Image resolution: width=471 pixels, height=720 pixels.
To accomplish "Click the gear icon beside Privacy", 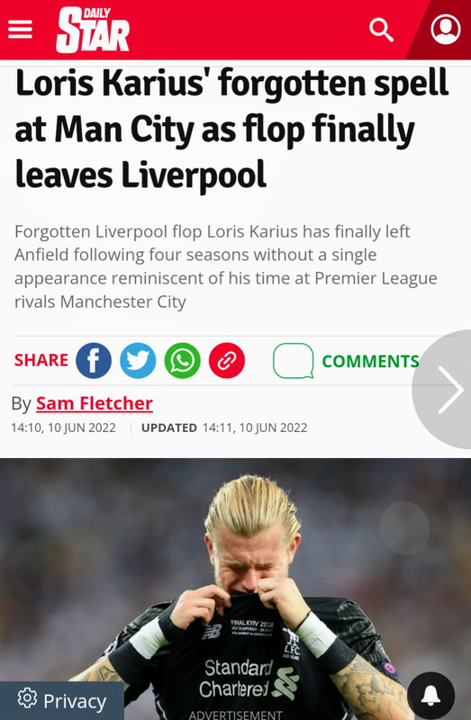I will (27, 698).
